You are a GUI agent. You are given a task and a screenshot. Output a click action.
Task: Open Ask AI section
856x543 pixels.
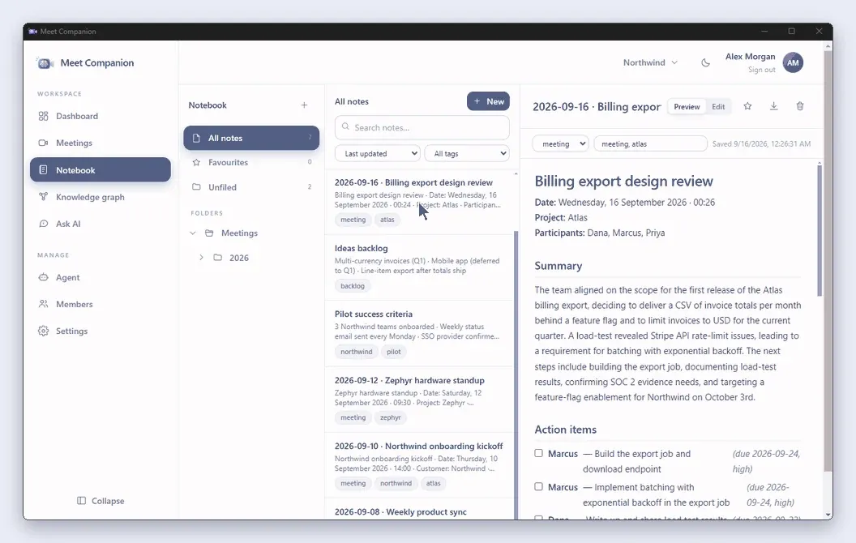point(101,224)
